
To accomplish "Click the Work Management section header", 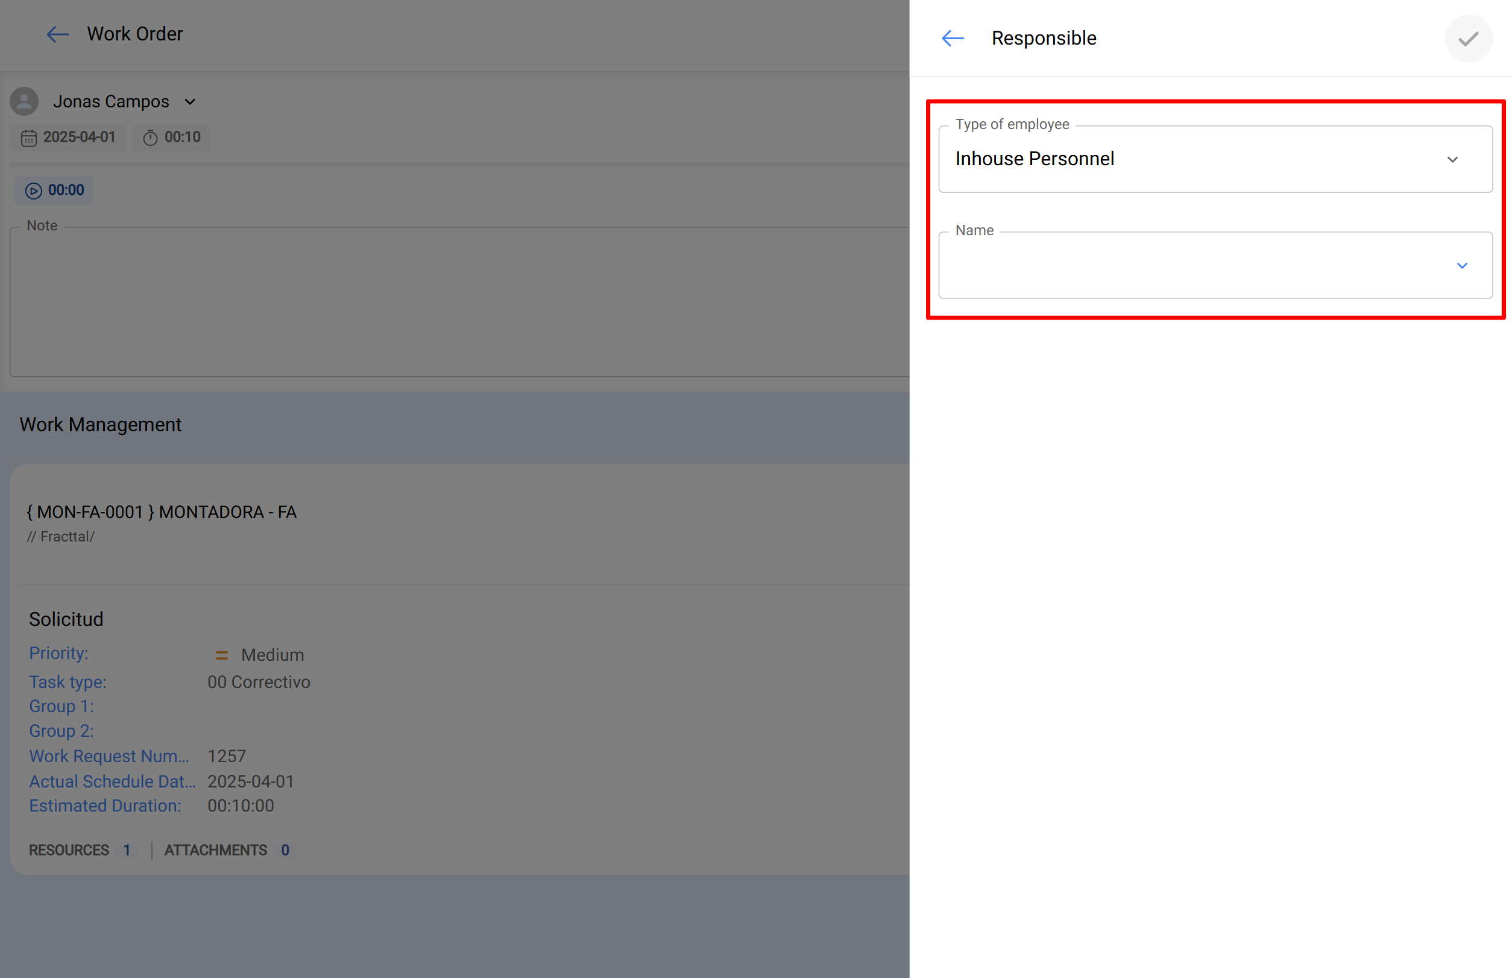I will [x=100, y=424].
